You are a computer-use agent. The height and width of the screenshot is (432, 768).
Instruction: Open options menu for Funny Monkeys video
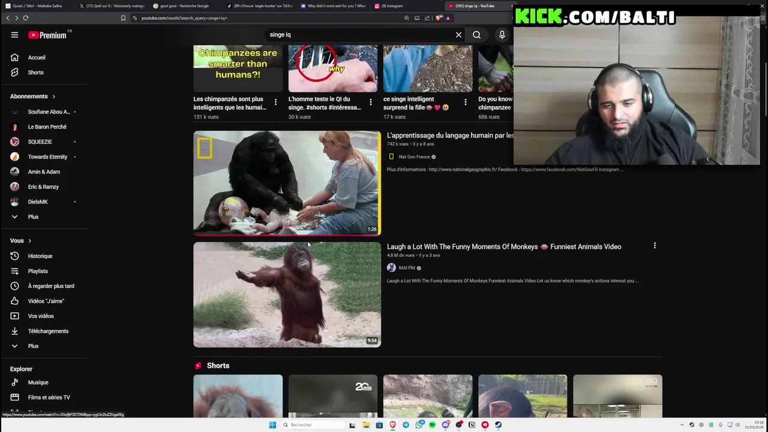tap(655, 245)
